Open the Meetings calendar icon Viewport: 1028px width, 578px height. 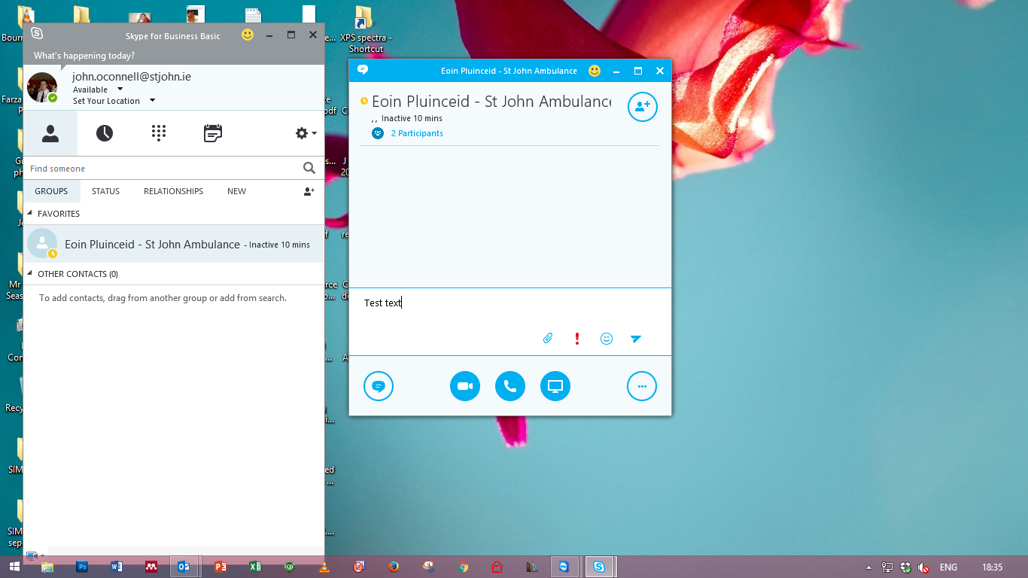coord(213,133)
